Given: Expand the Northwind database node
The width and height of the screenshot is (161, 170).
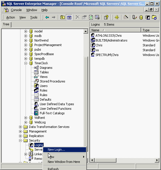Looking at the screenshot, I should coord(26,40).
